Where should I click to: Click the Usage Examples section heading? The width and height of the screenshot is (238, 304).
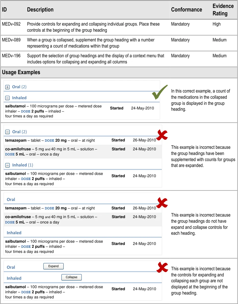click(x=21, y=72)
